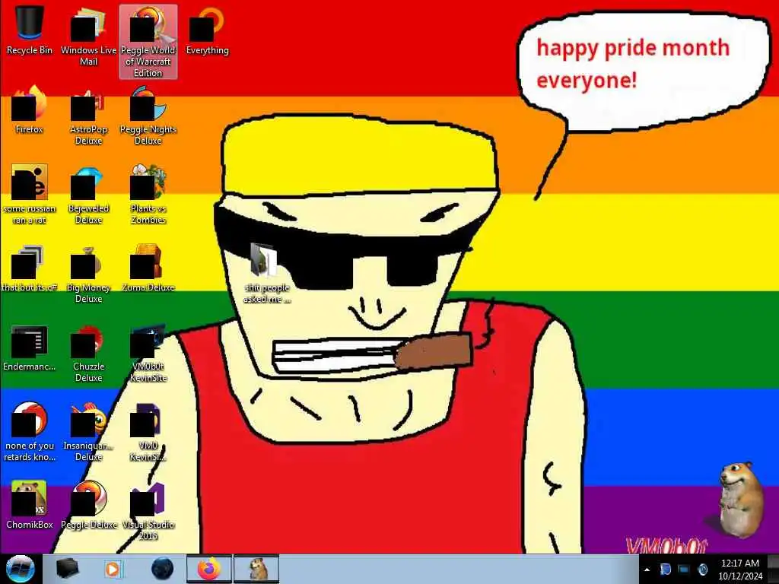Open the Windows Start menu orb
The height and width of the screenshot is (584, 779).
point(20,569)
